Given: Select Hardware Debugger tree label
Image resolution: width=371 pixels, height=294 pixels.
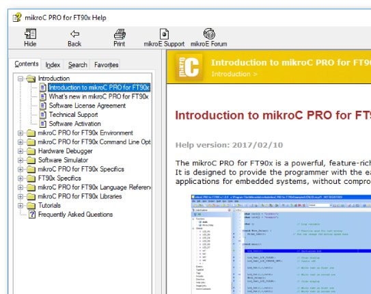Looking at the screenshot, I should (66, 151).
